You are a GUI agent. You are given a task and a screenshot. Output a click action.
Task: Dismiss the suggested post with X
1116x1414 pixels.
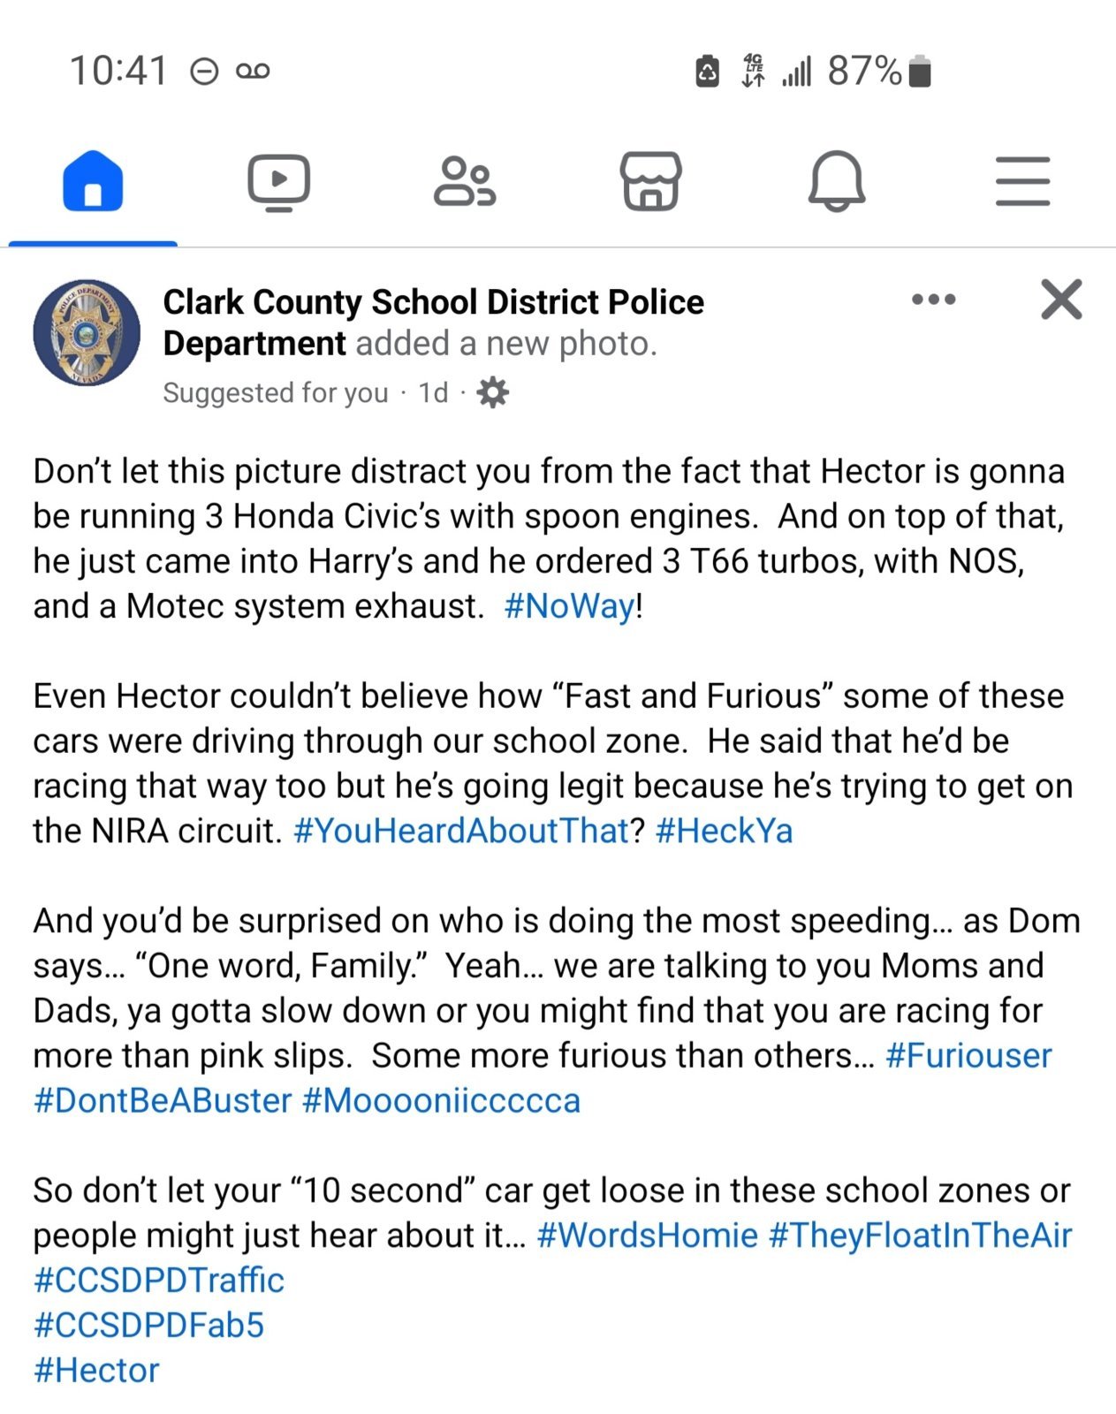[x=1061, y=300]
